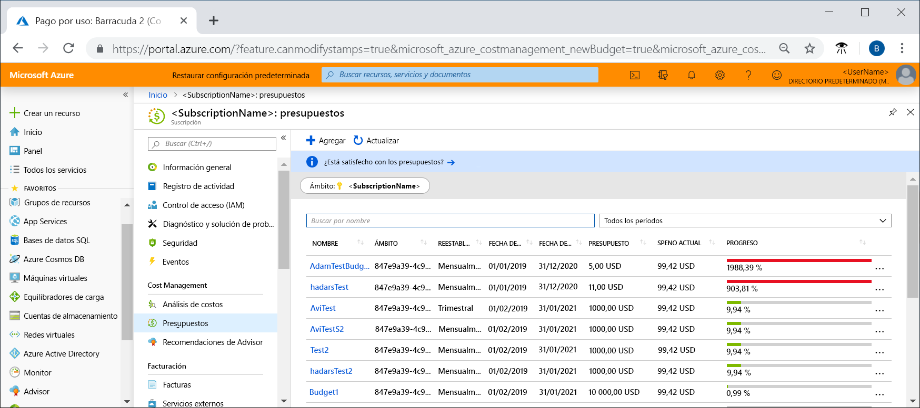Go back with browser back arrow

18,48
